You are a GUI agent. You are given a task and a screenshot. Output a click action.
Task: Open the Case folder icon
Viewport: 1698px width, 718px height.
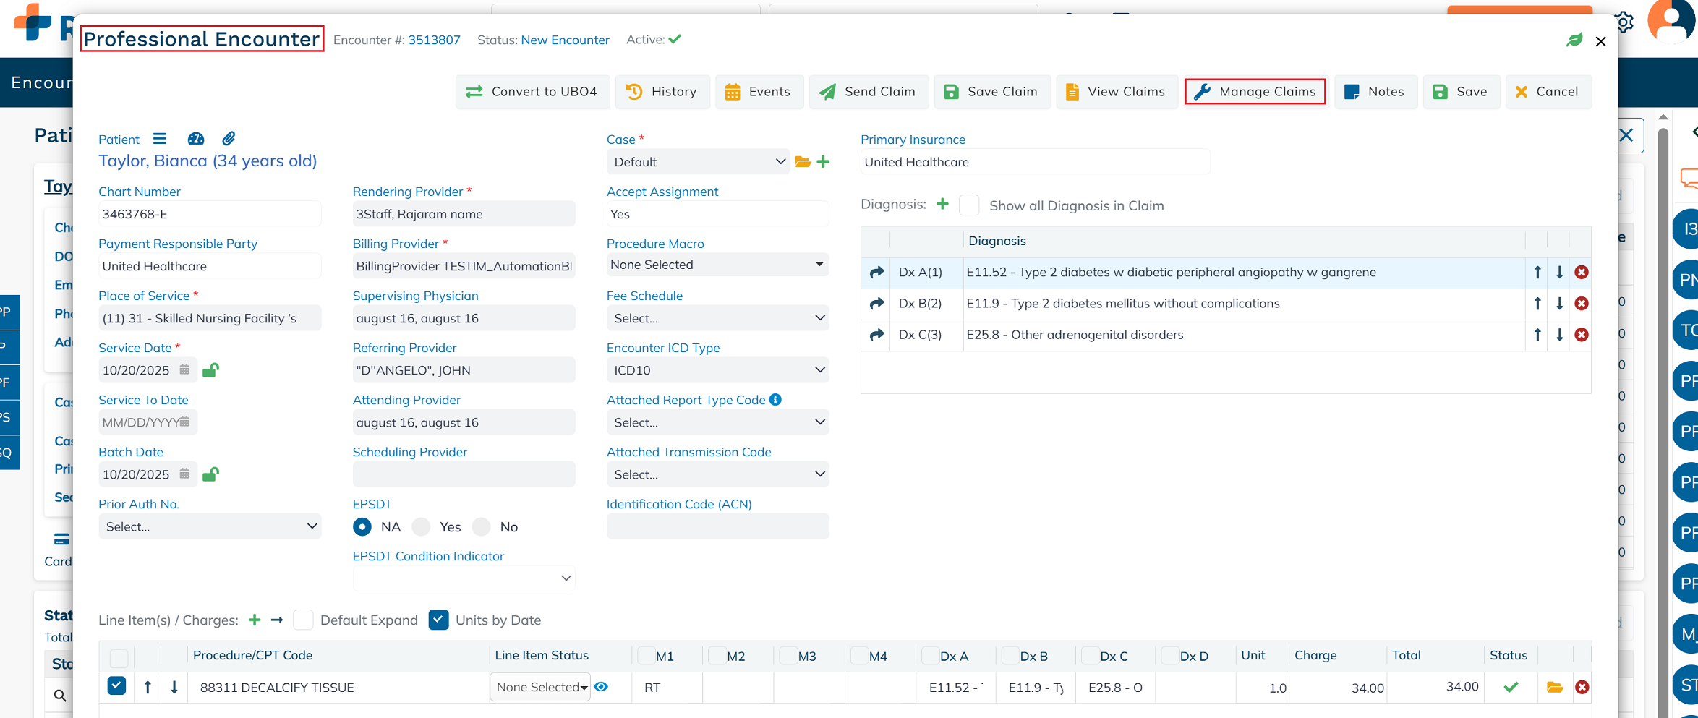coord(802,162)
